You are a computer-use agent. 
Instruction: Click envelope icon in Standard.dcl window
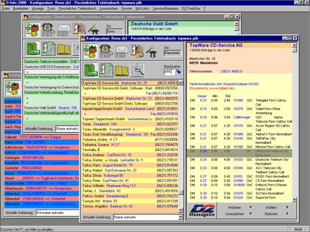coord(64,30)
